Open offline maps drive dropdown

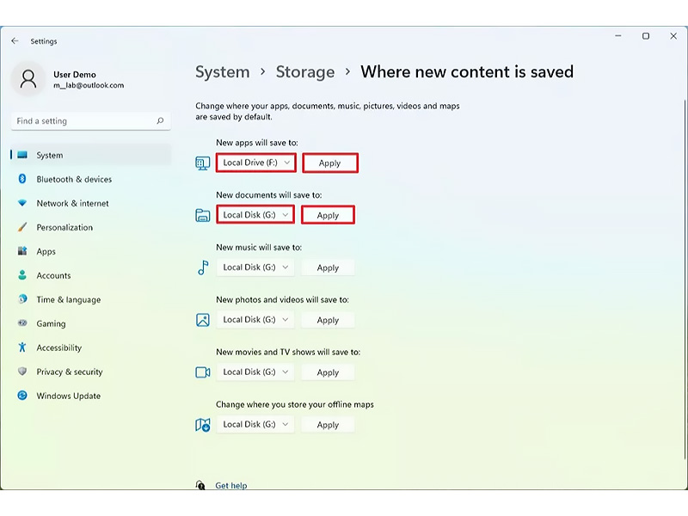[255, 424]
